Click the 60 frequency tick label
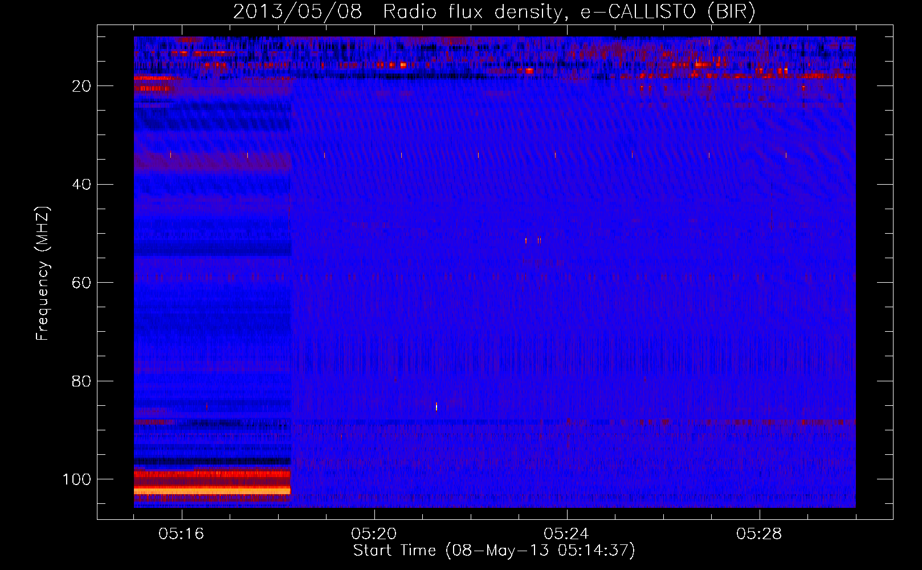The width and height of the screenshot is (922, 570). coord(81,283)
